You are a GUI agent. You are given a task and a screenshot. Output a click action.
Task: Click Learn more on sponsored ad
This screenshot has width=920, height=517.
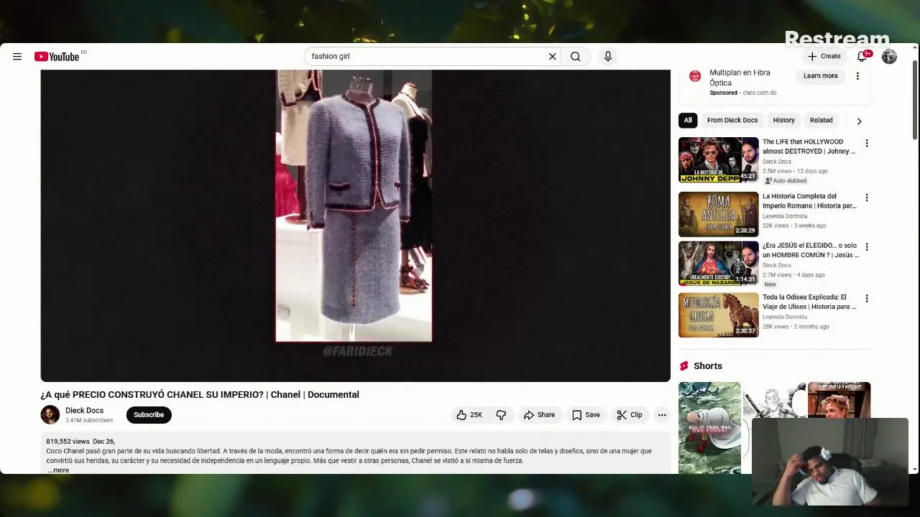pos(820,76)
